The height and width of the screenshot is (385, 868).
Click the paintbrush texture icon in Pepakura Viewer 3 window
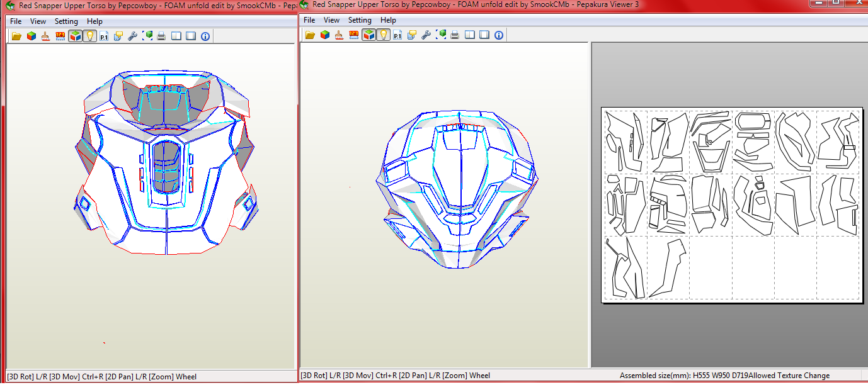339,35
